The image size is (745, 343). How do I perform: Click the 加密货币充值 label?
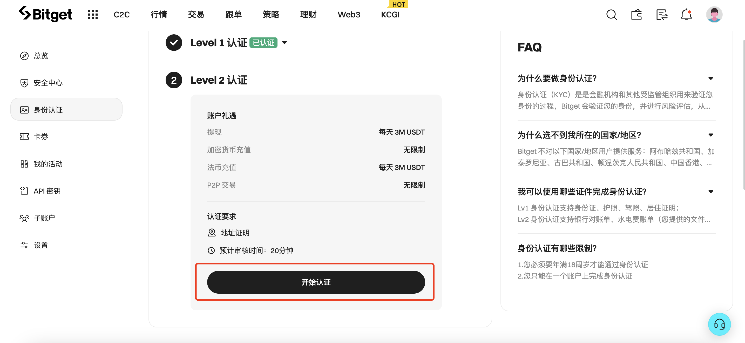tap(229, 150)
